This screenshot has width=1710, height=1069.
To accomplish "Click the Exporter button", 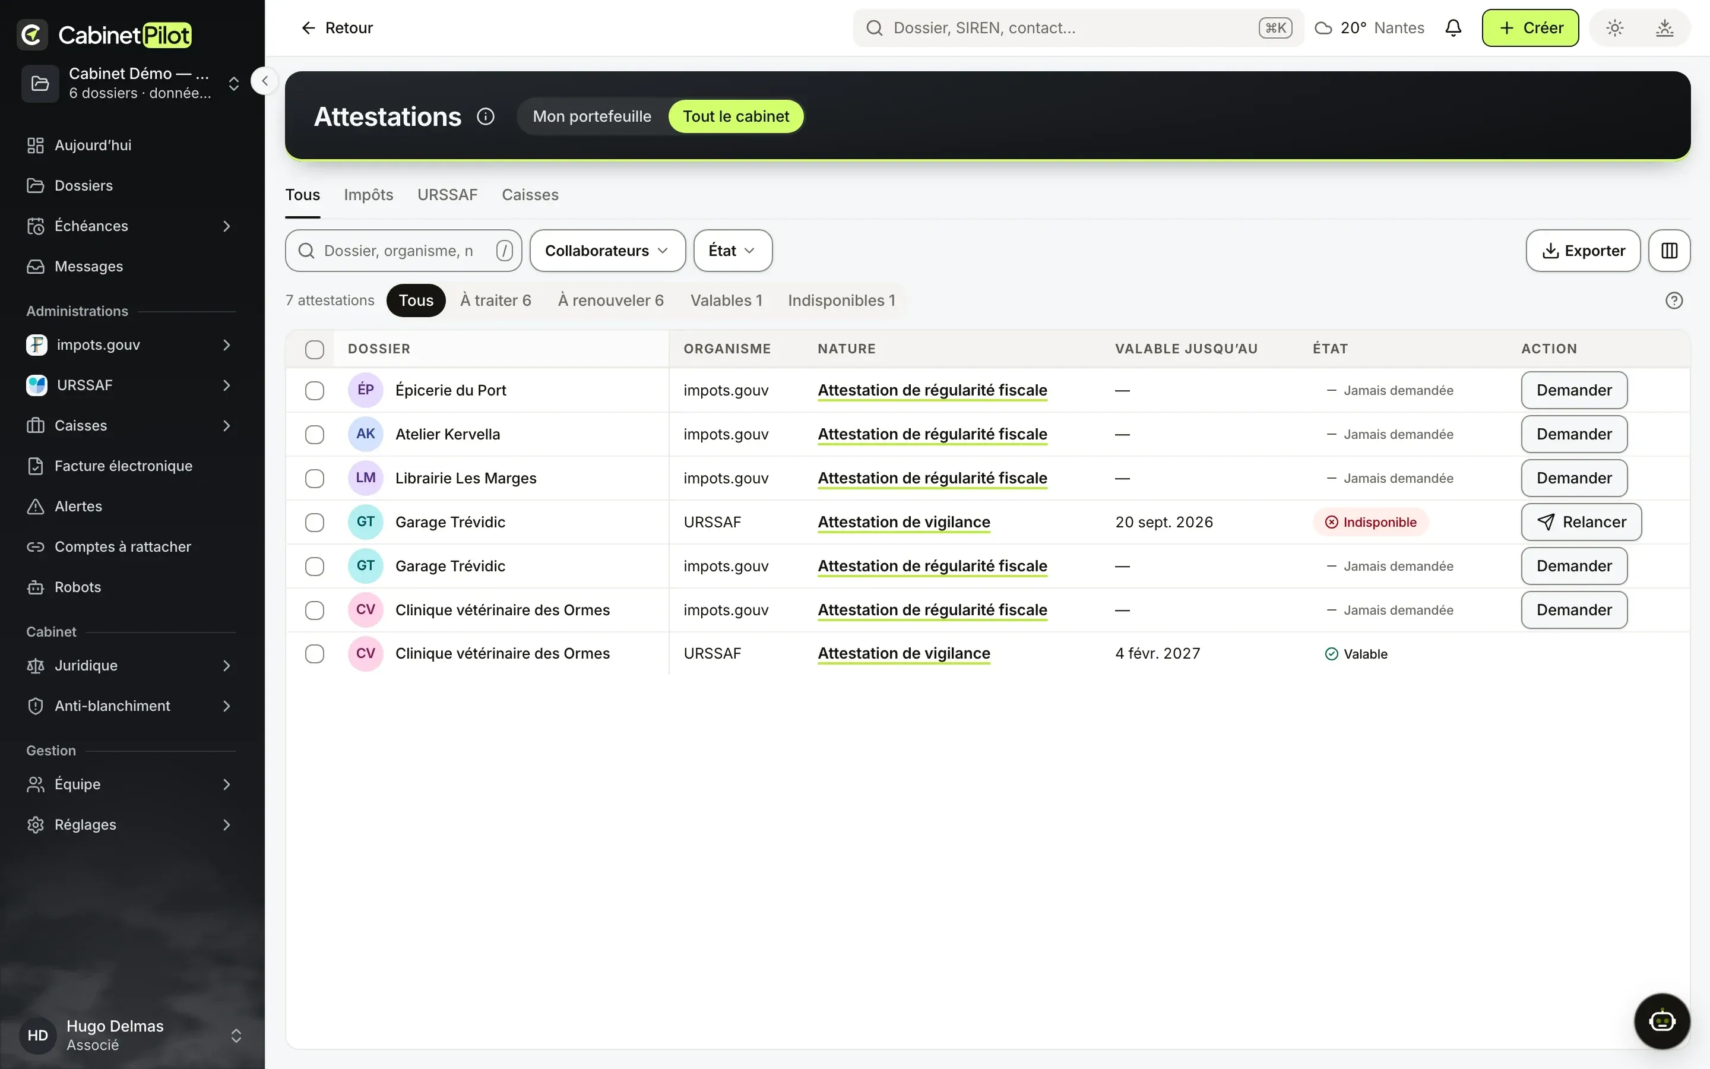I will pos(1582,250).
